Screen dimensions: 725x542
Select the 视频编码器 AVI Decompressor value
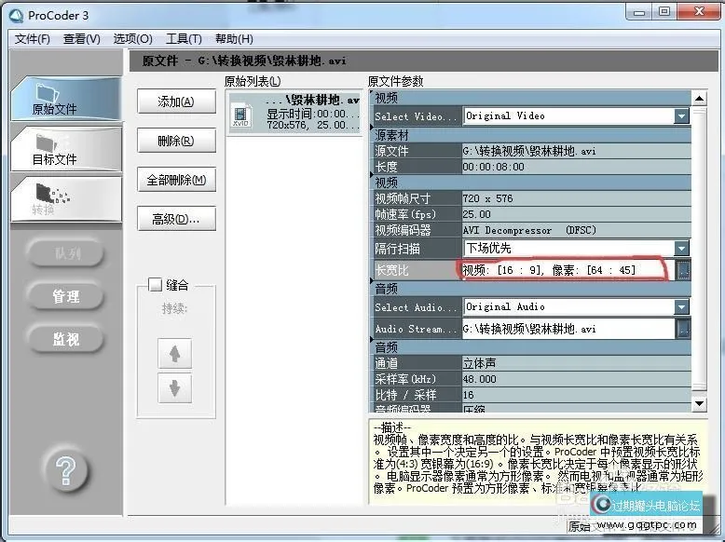[576, 230]
